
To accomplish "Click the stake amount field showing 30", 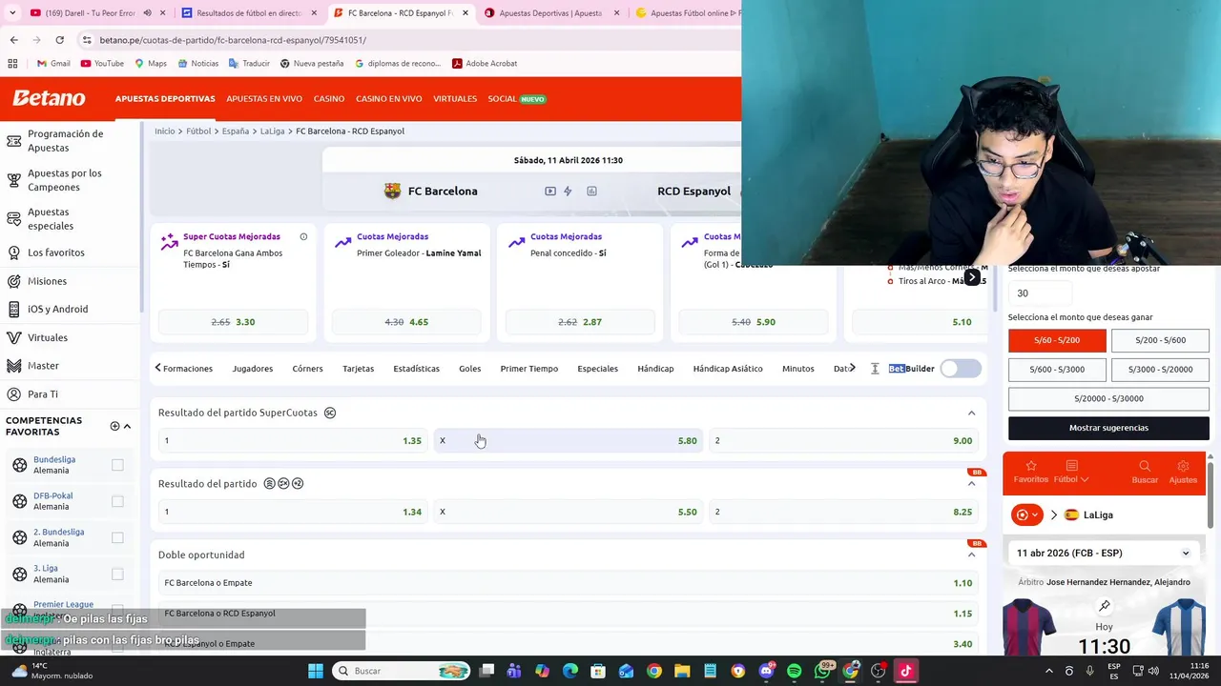I will point(1038,293).
